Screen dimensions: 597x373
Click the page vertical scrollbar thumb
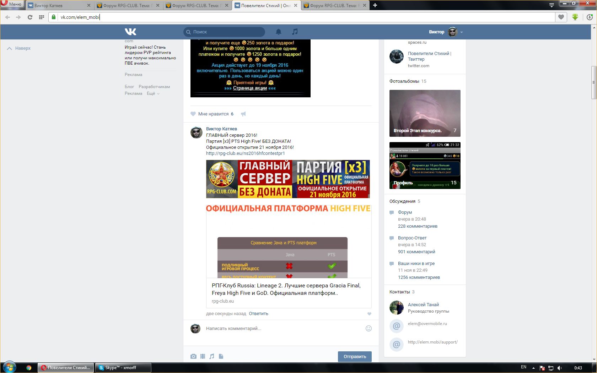594,82
